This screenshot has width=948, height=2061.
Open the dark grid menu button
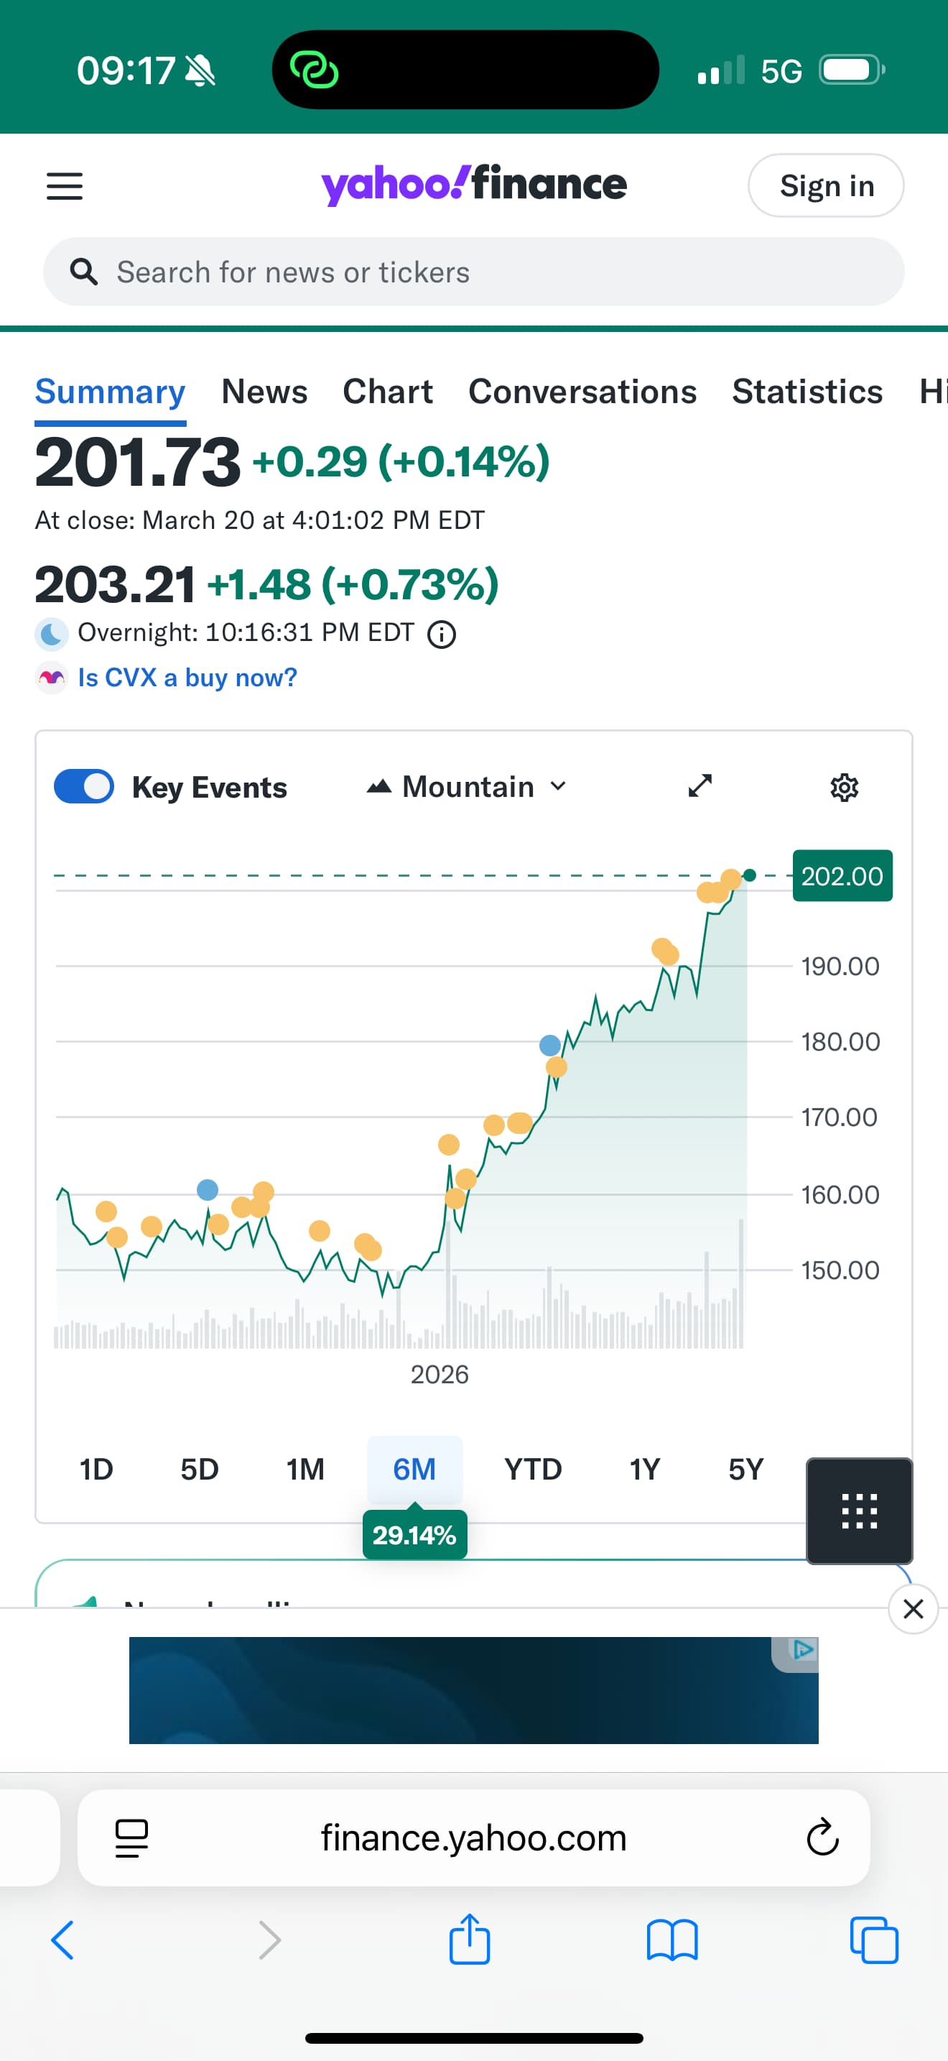click(x=859, y=1511)
